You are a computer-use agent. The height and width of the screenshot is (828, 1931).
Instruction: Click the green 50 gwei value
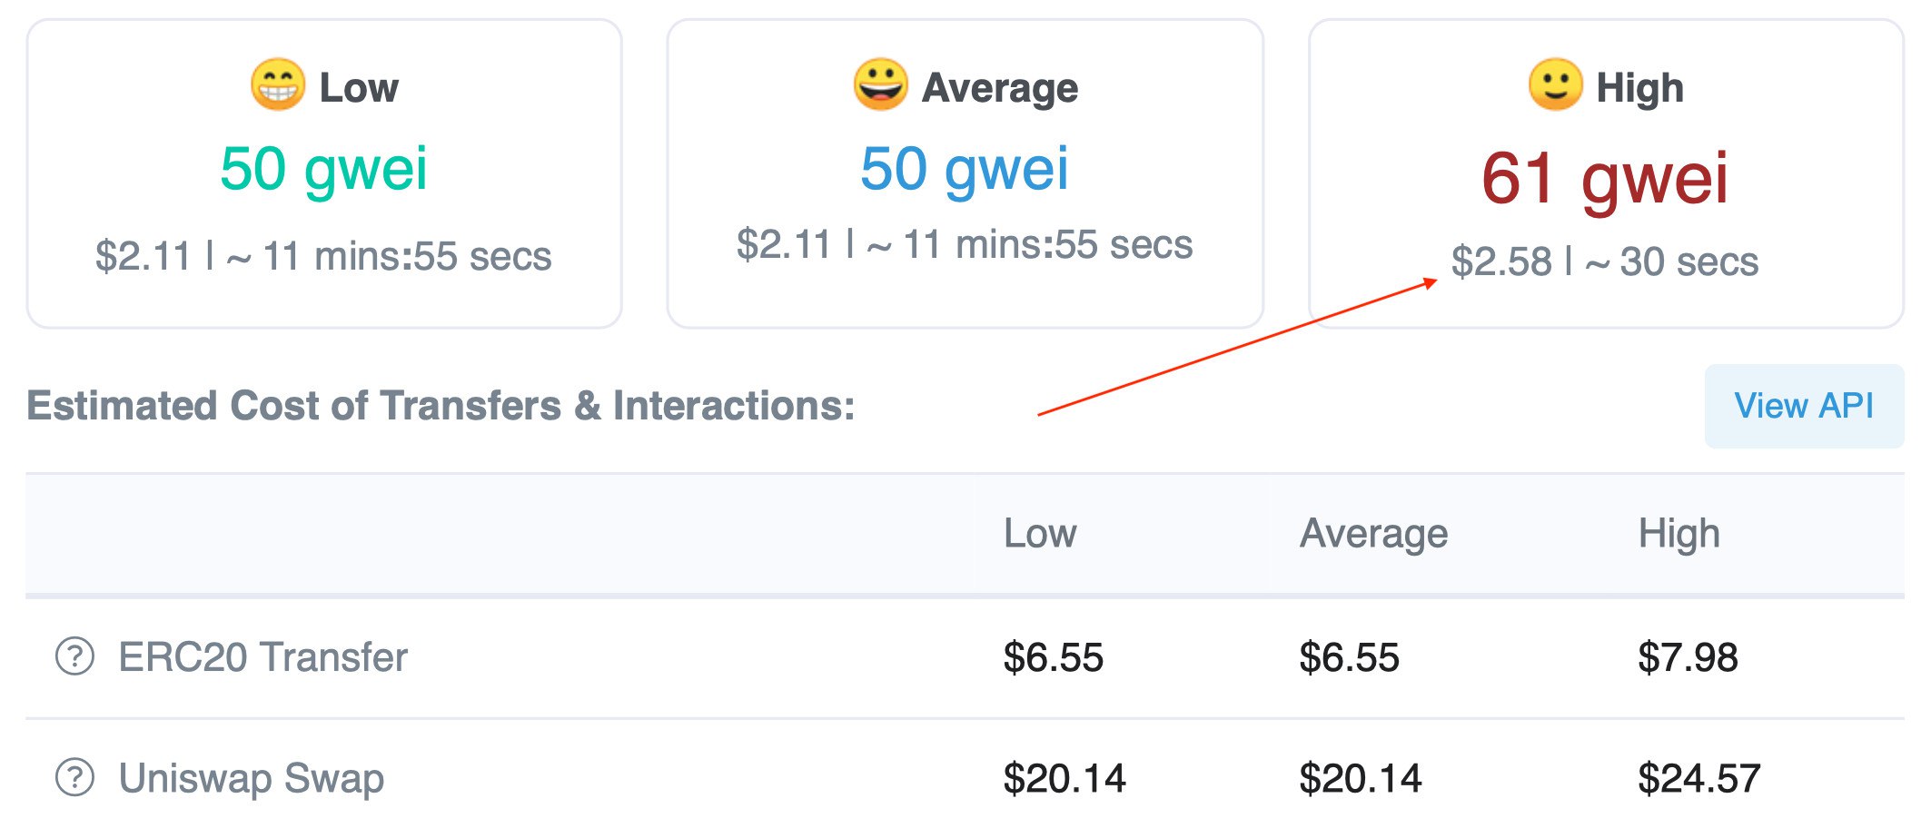(x=323, y=169)
